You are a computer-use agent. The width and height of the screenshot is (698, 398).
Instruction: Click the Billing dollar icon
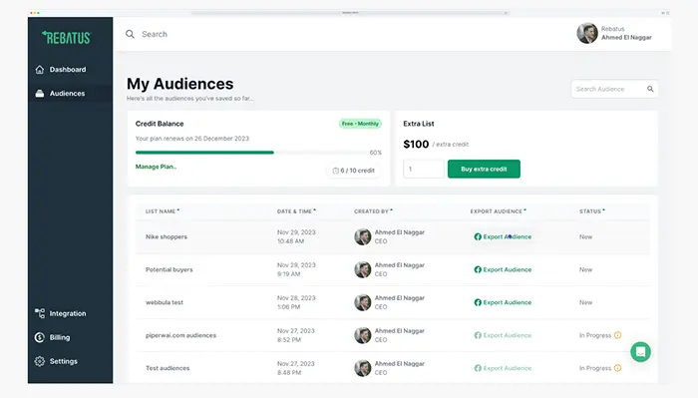[x=40, y=337]
